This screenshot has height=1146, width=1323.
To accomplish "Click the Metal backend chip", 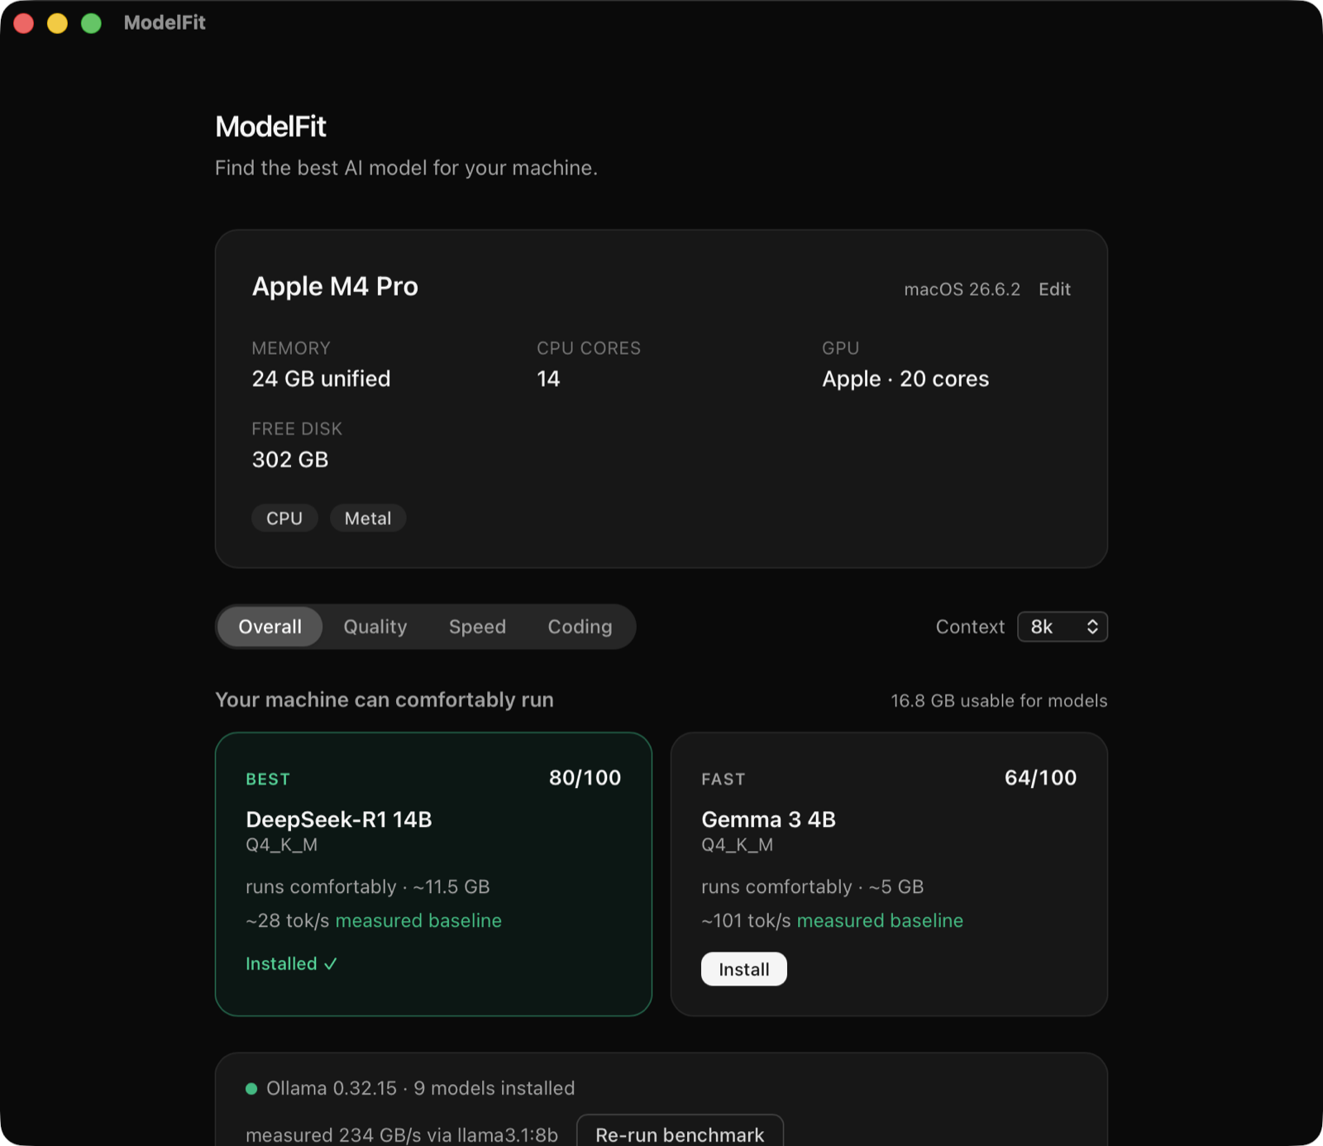I will click(x=368, y=518).
